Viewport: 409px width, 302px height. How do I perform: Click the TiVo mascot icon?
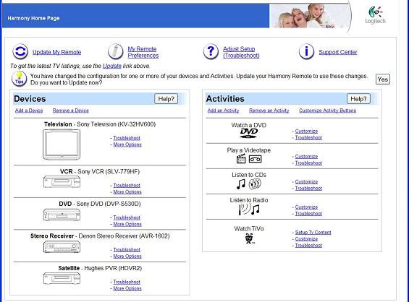pyautogui.click(x=250, y=238)
